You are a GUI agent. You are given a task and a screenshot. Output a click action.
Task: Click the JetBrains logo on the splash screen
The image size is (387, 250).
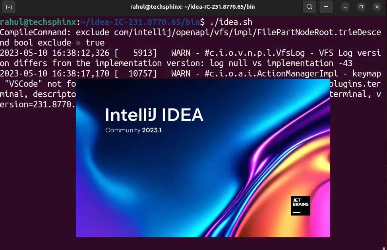click(x=300, y=206)
